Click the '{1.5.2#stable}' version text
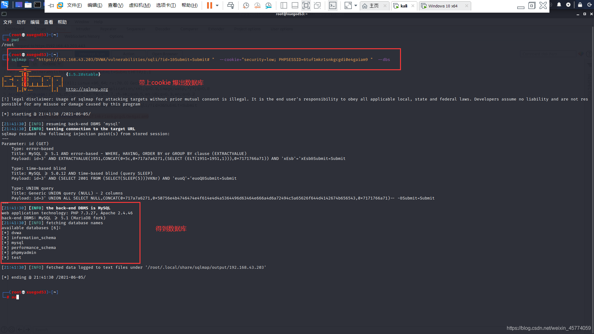The width and height of the screenshot is (594, 334). point(83,75)
